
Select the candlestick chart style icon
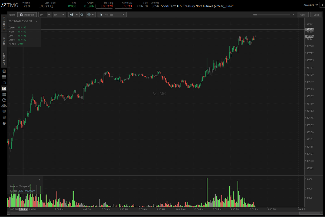71,15
